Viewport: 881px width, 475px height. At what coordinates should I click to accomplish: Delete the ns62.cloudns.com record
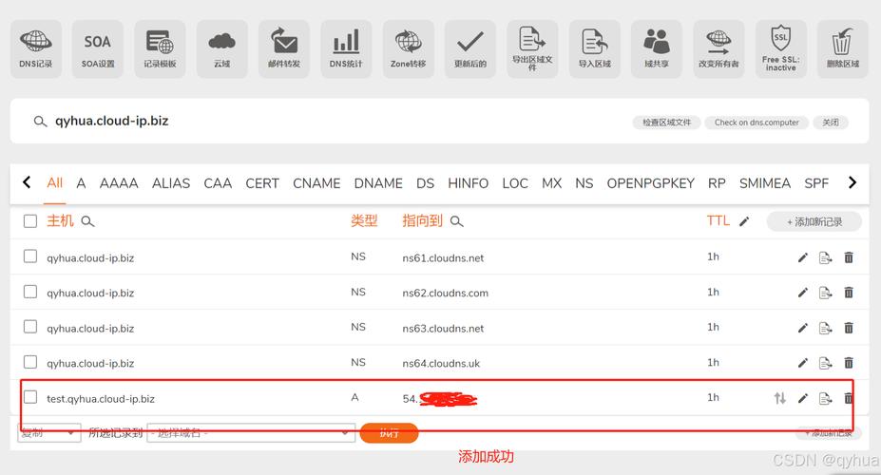pyautogui.click(x=849, y=293)
